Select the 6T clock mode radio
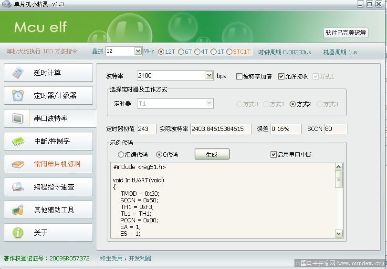Viewport: 387px width, 269px height. pos(181,52)
